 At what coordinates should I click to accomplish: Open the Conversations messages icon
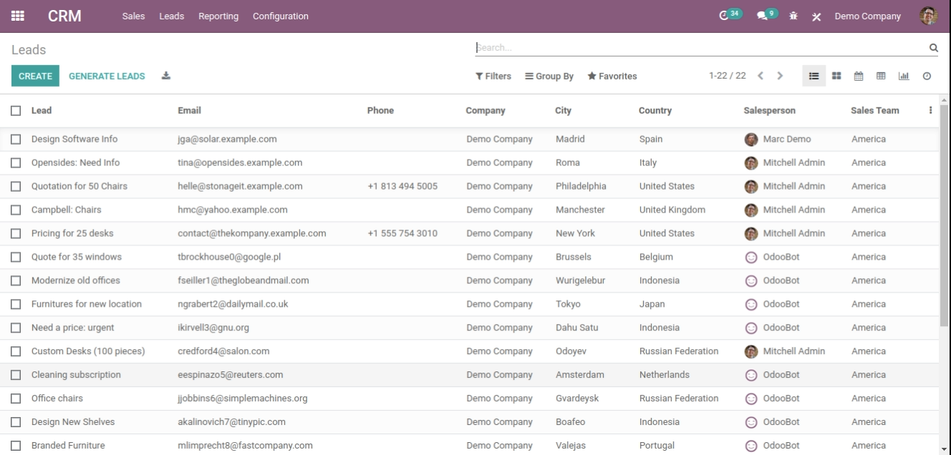click(765, 14)
